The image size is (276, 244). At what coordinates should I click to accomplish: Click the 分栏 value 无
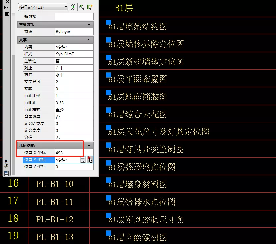[x=74, y=137]
